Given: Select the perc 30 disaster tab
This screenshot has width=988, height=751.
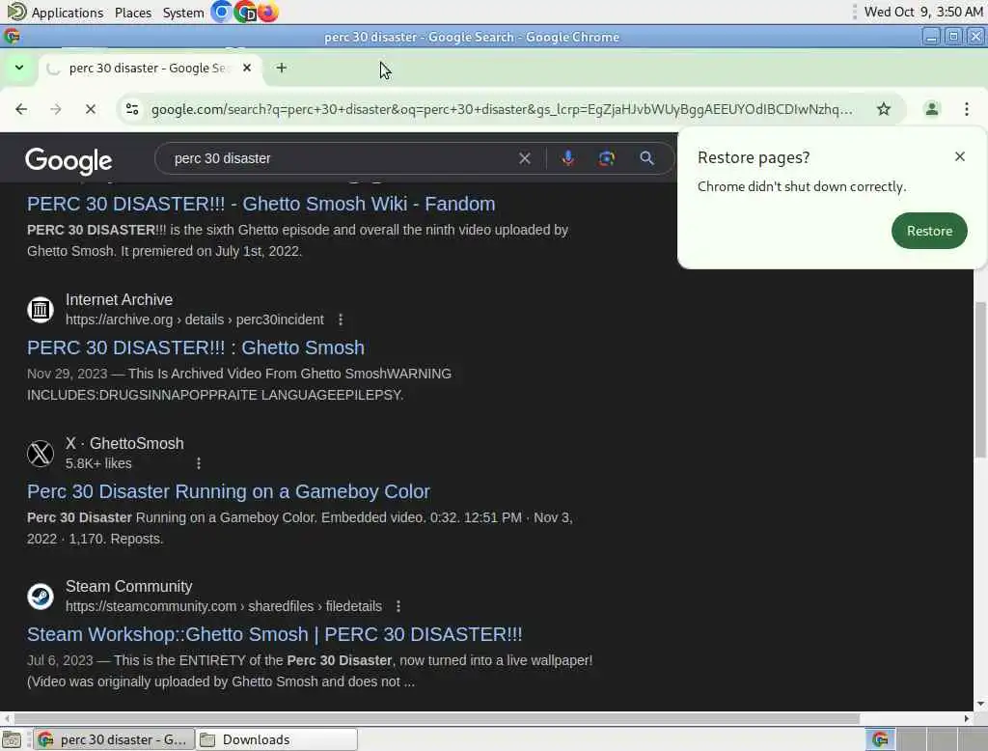Looking at the screenshot, I should pyautogui.click(x=150, y=68).
